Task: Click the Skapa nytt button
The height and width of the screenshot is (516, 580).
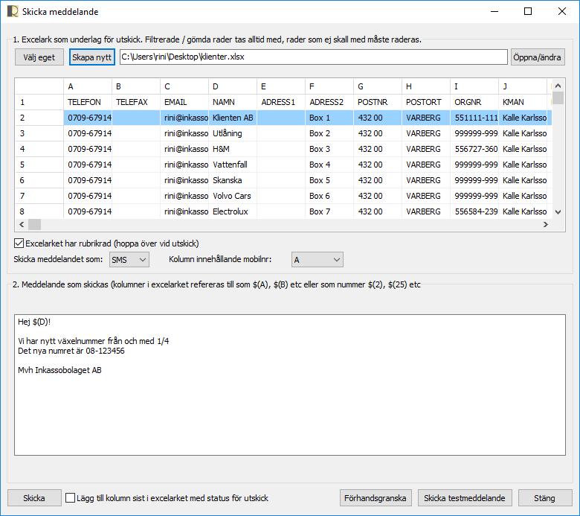Action: coord(91,57)
